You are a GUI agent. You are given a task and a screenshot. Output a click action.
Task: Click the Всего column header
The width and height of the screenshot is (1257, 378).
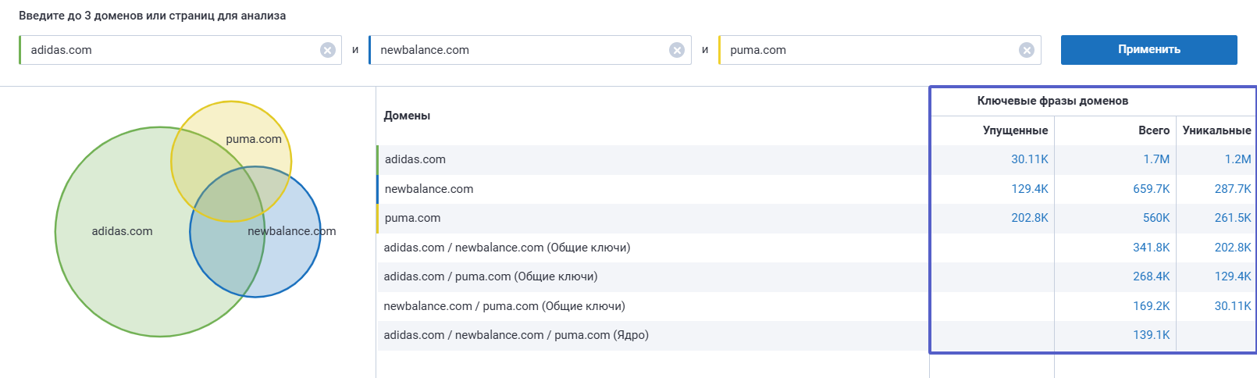pos(1154,130)
